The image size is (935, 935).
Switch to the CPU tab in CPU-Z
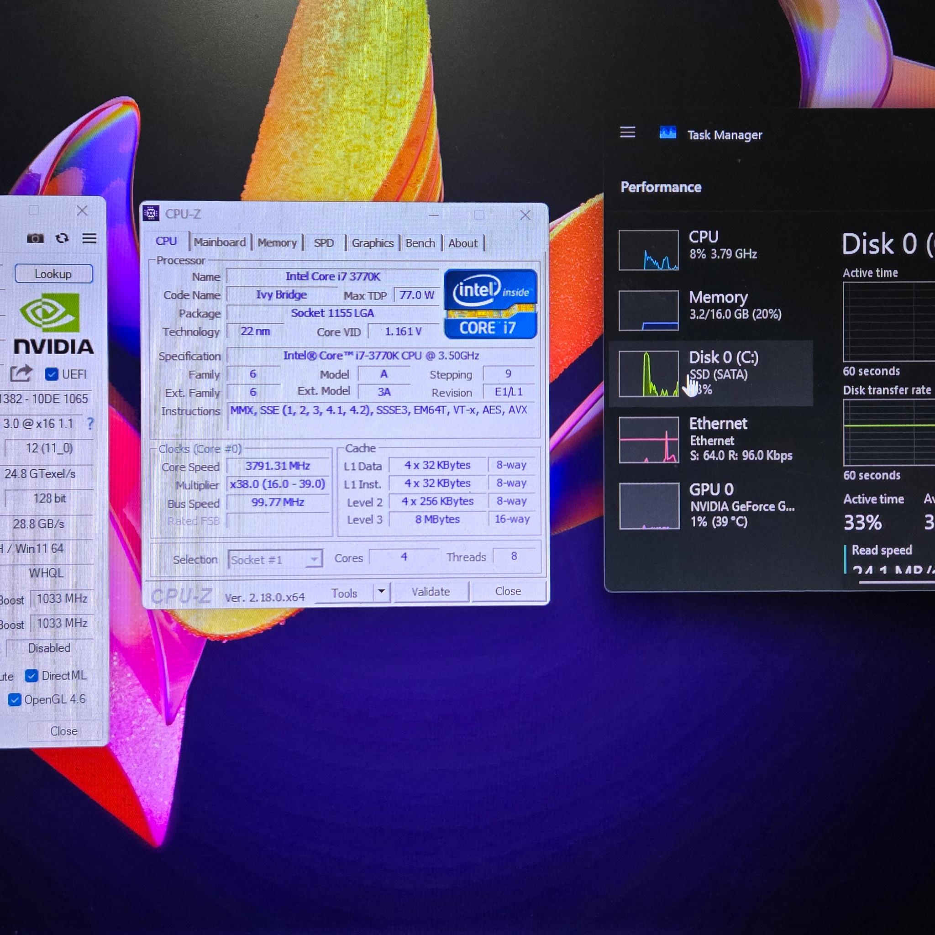(166, 241)
